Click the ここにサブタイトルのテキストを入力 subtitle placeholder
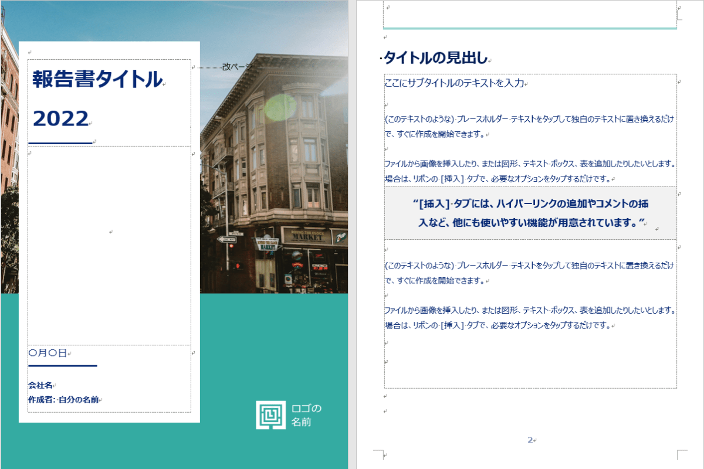The height and width of the screenshot is (469, 704). pyautogui.click(x=453, y=83)
